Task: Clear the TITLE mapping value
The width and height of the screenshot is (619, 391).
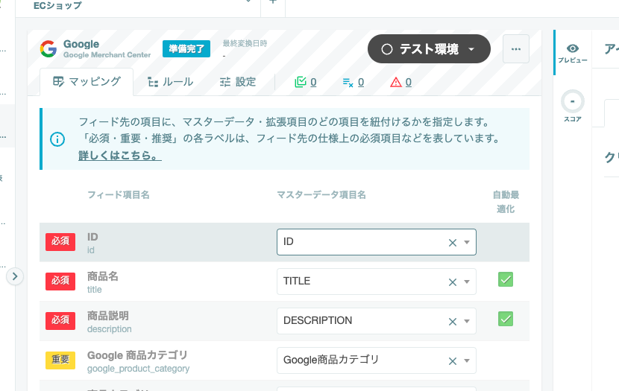Action: [453, 282]
